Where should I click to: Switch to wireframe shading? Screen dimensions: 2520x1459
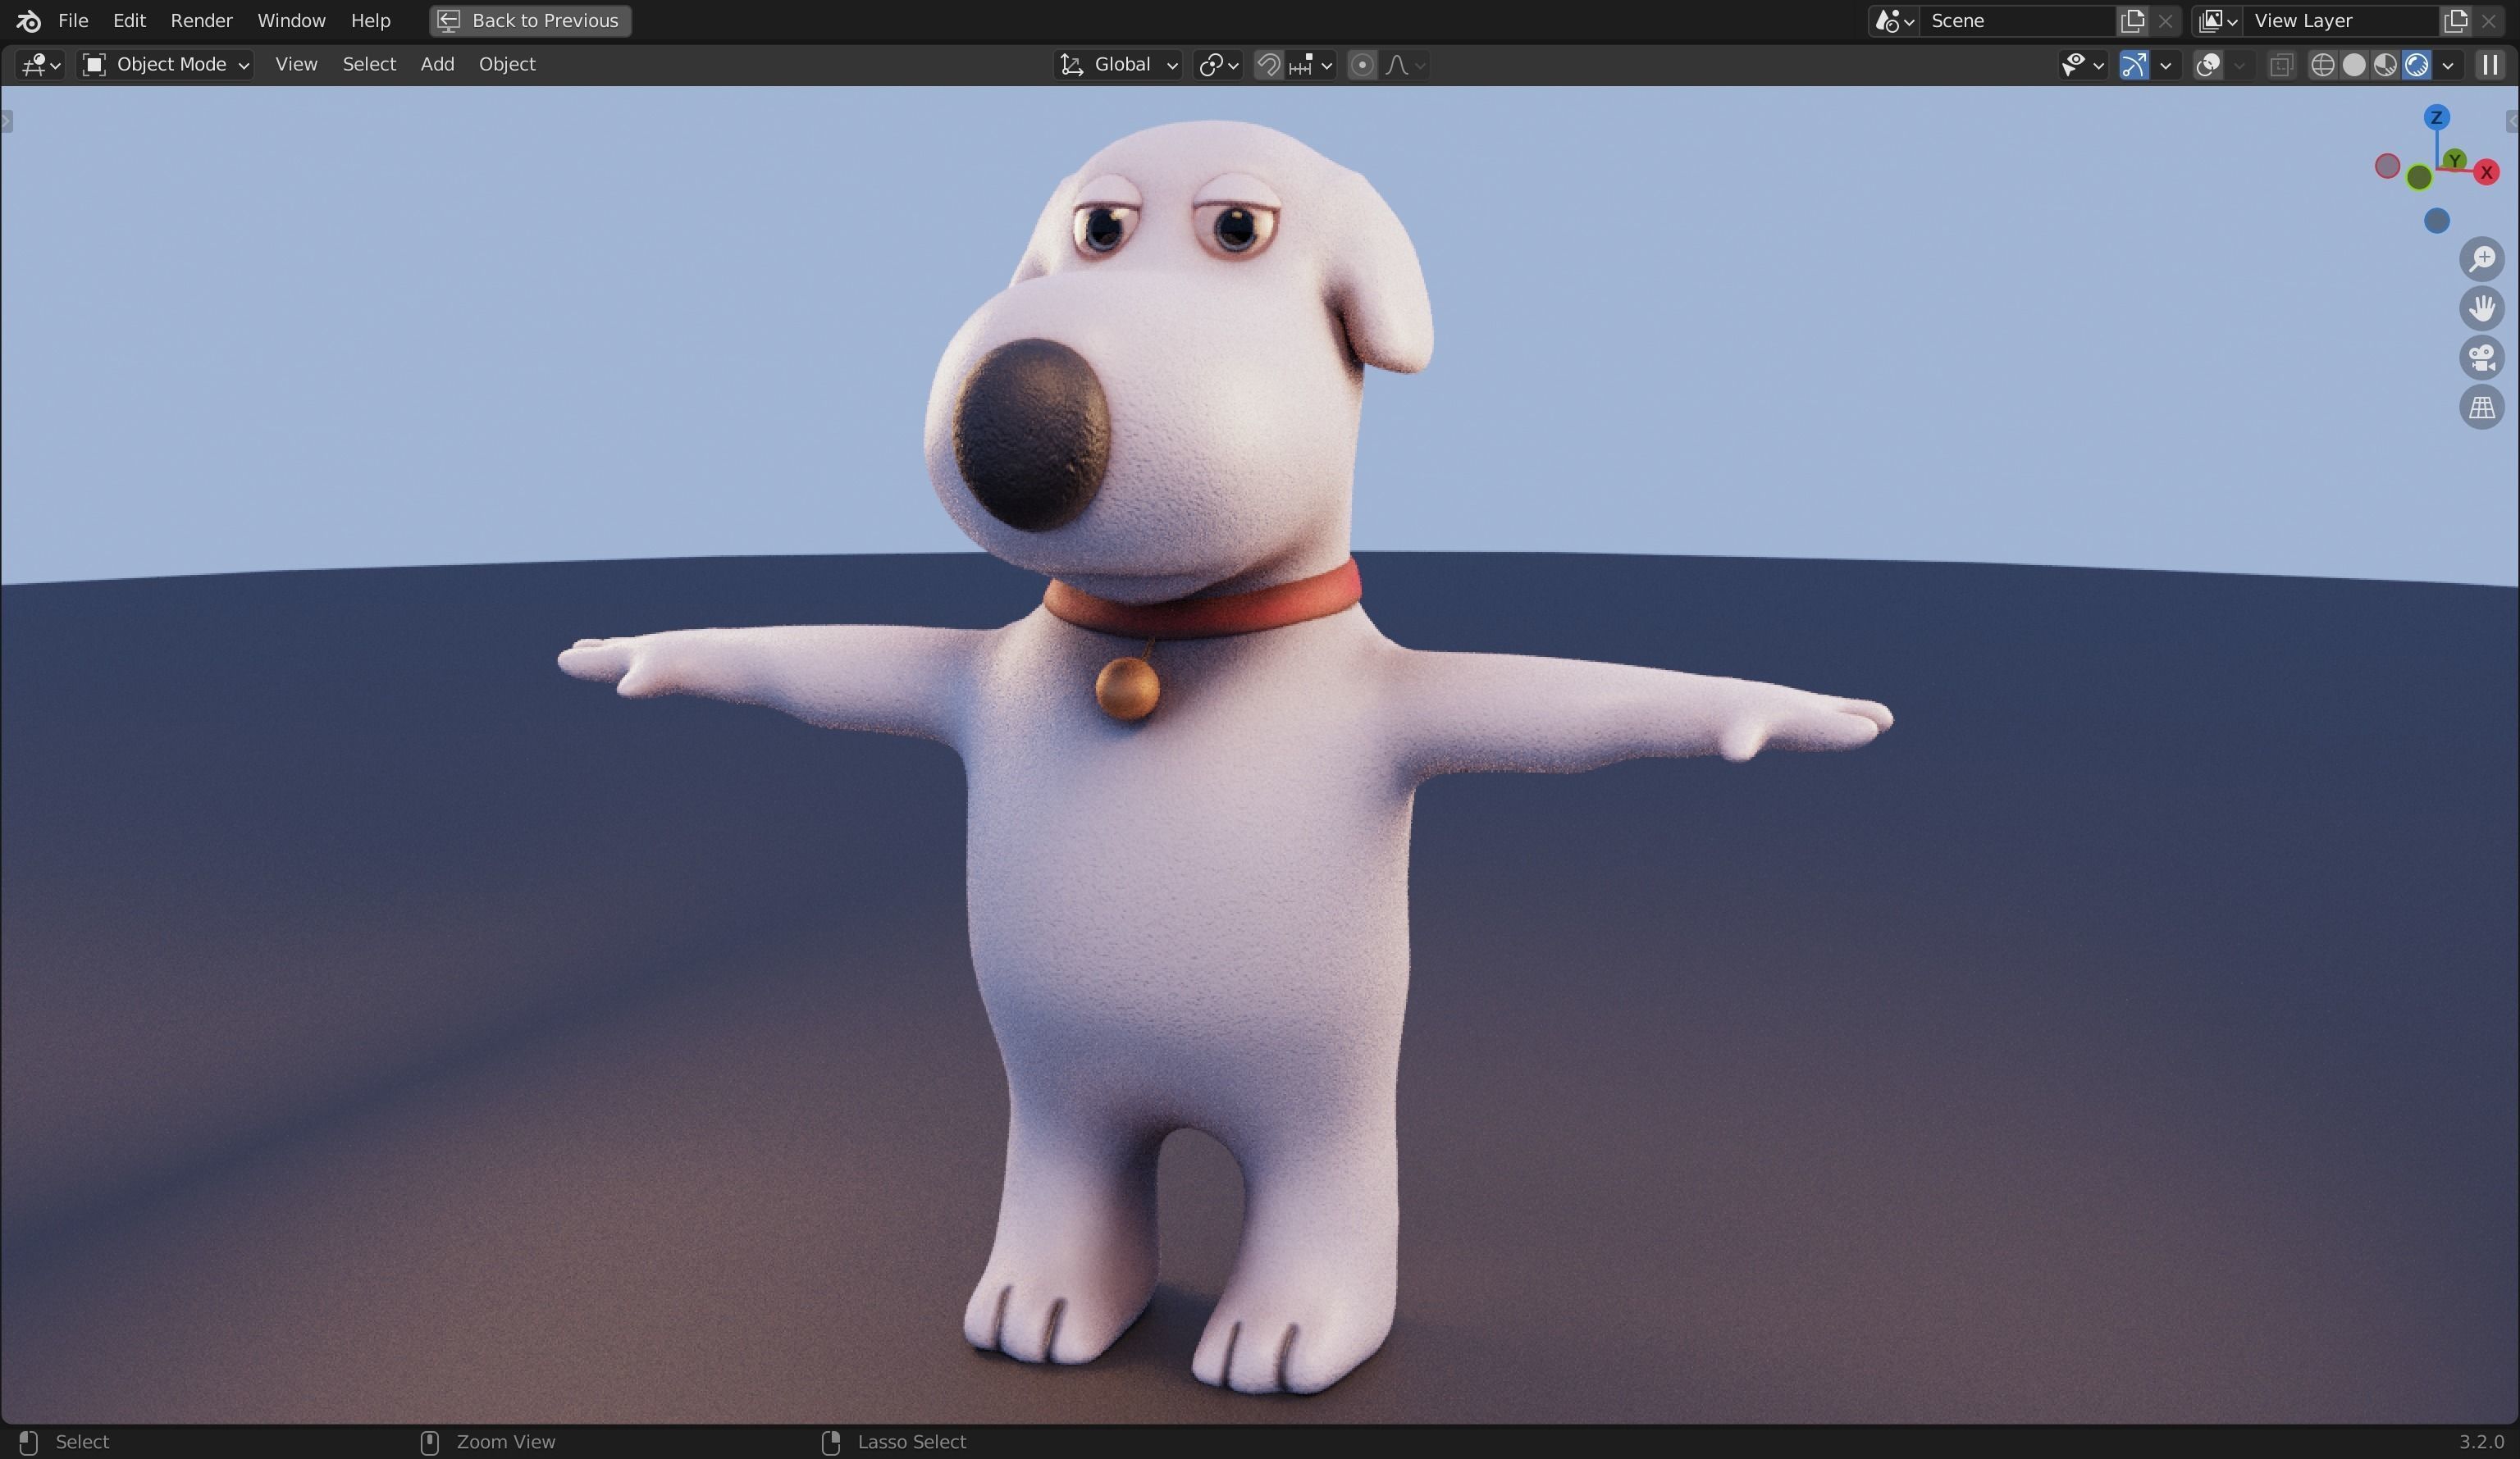[x=2323, y=65]
